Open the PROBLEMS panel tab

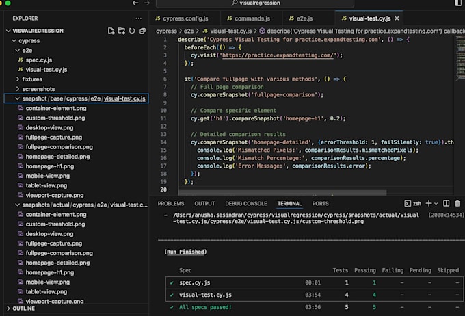coord(171,204)
